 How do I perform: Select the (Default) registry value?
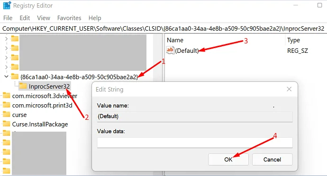[187, 50]
